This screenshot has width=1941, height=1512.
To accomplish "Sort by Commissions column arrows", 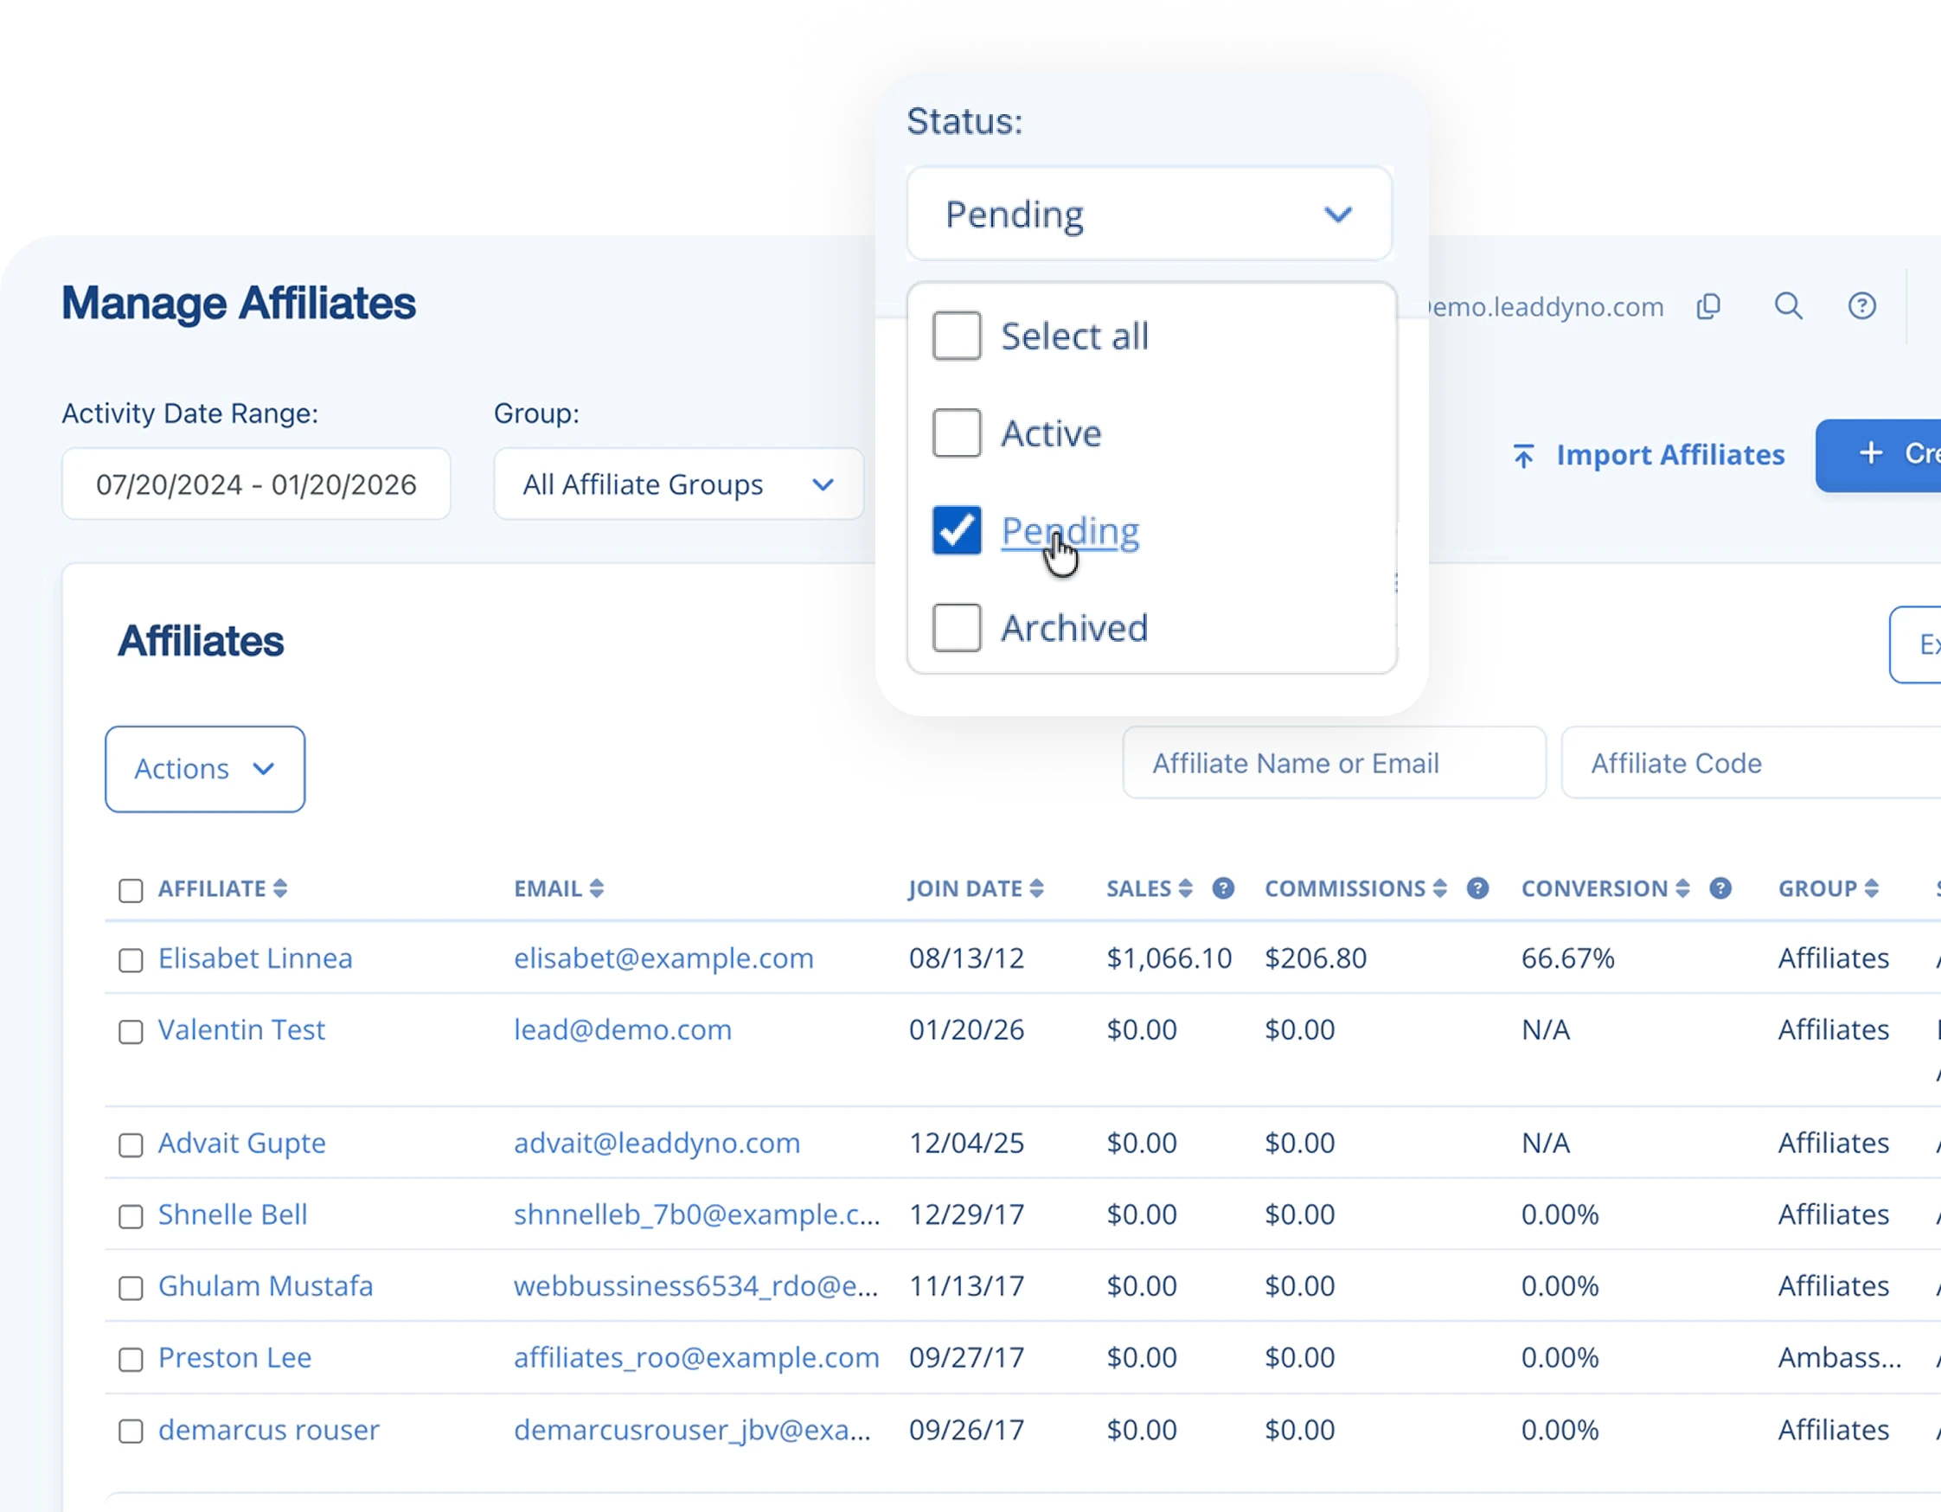I will click(1440, 889).
